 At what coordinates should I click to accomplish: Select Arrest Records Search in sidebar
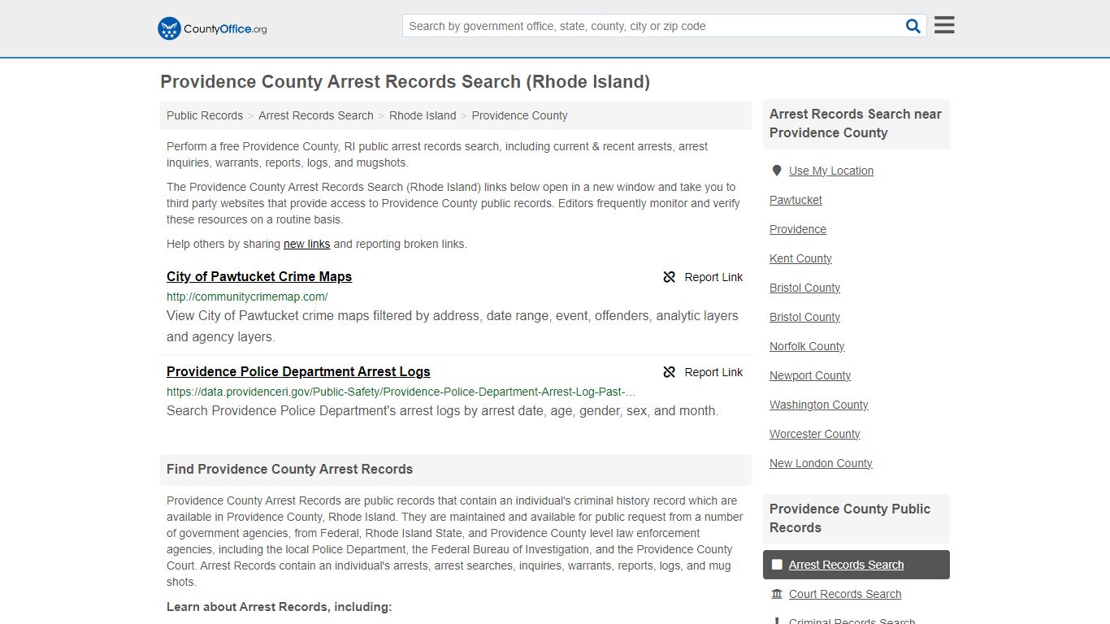click(856, 565)
